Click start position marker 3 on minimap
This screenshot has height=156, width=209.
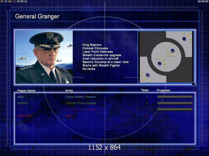coord(147,75)
